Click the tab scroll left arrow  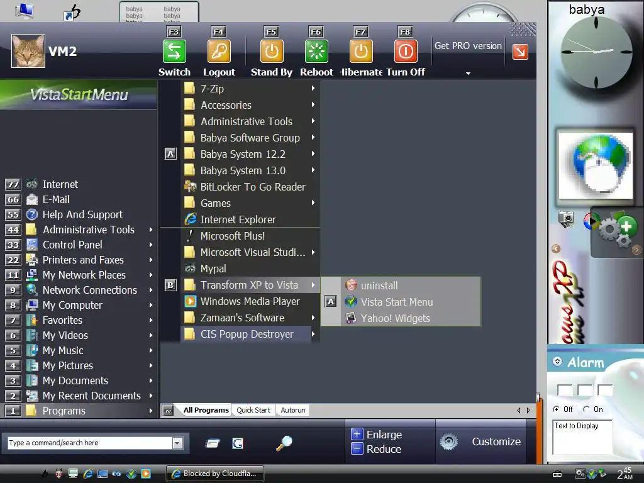(518, 410)
